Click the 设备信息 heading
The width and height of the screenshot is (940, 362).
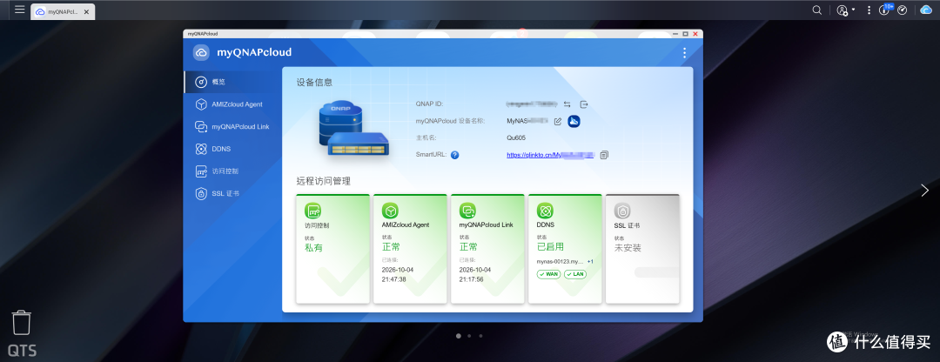pyautogui.click(x=315, y=82)
